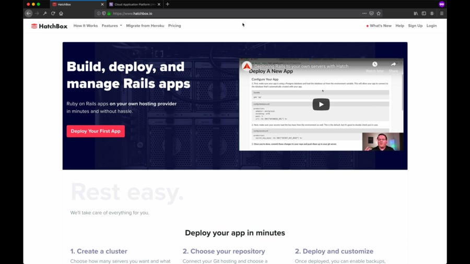Click the purple private browsing mask icon
Image resolution: width=470 pixels, height=264 pixels.
pyautogui.click(x=441, y=4)
